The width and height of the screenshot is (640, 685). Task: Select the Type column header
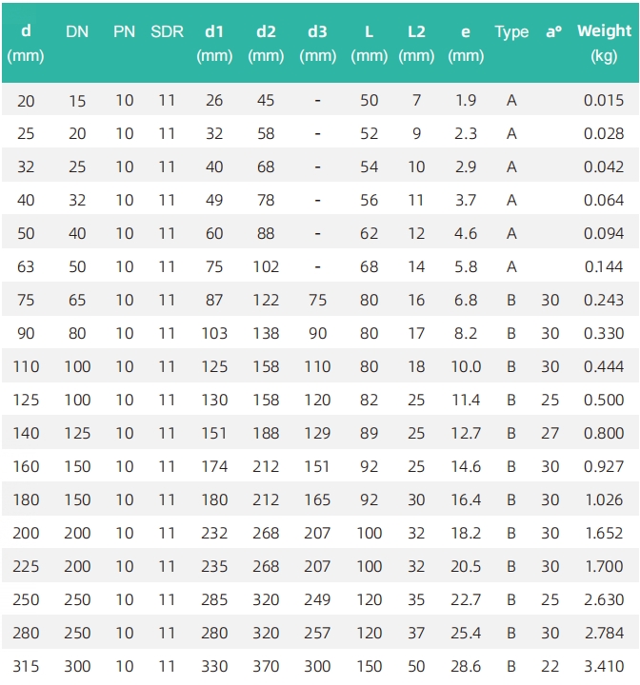(x=511, y=32)
